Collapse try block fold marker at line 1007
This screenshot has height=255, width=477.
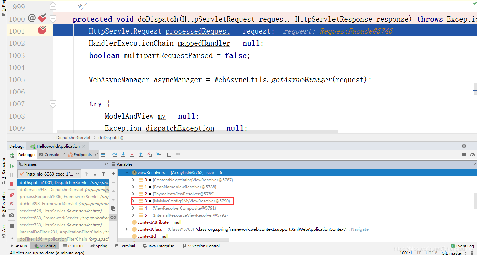pos(53,103)
